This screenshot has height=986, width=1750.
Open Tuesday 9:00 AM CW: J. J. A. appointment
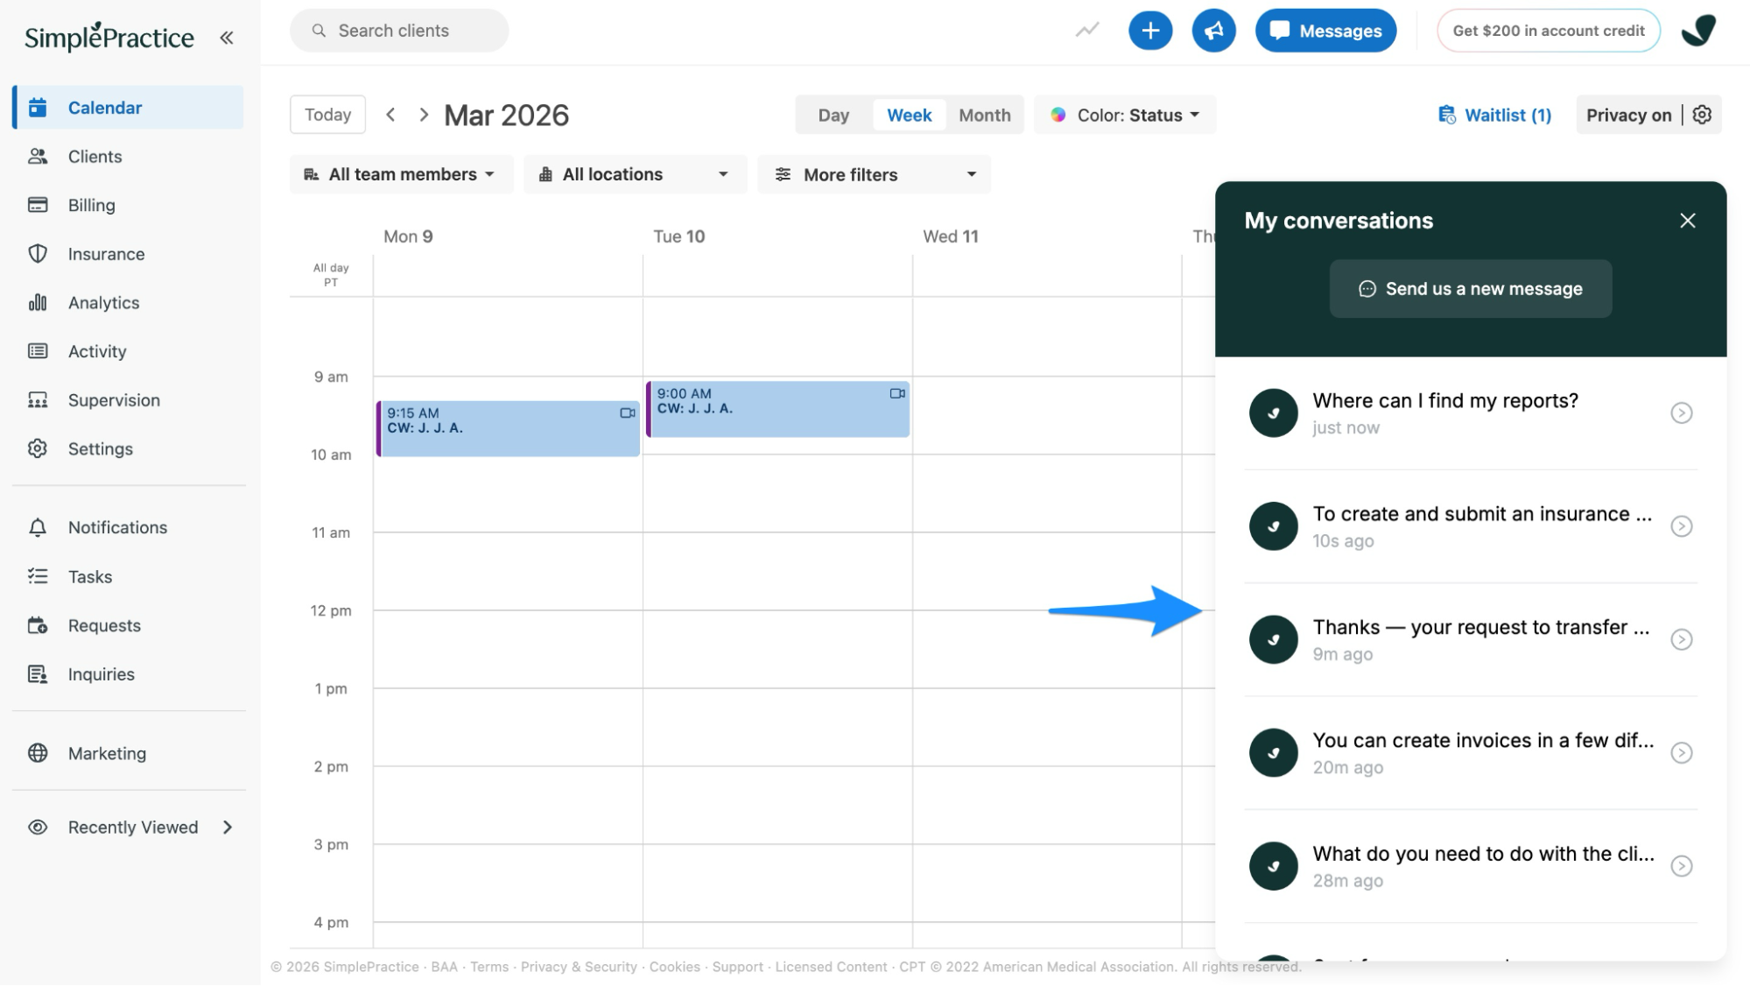coord(777,409)
